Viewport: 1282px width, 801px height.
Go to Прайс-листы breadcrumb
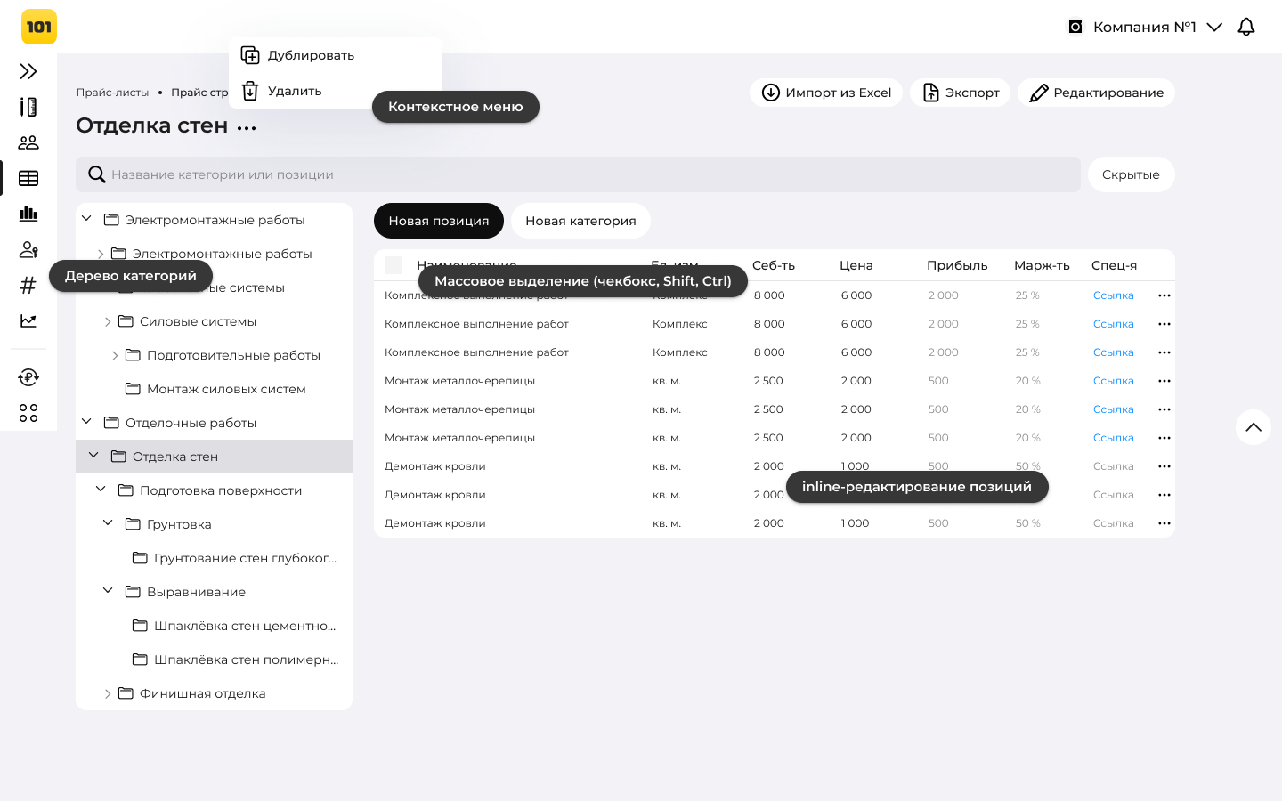[x=112, y=93]
